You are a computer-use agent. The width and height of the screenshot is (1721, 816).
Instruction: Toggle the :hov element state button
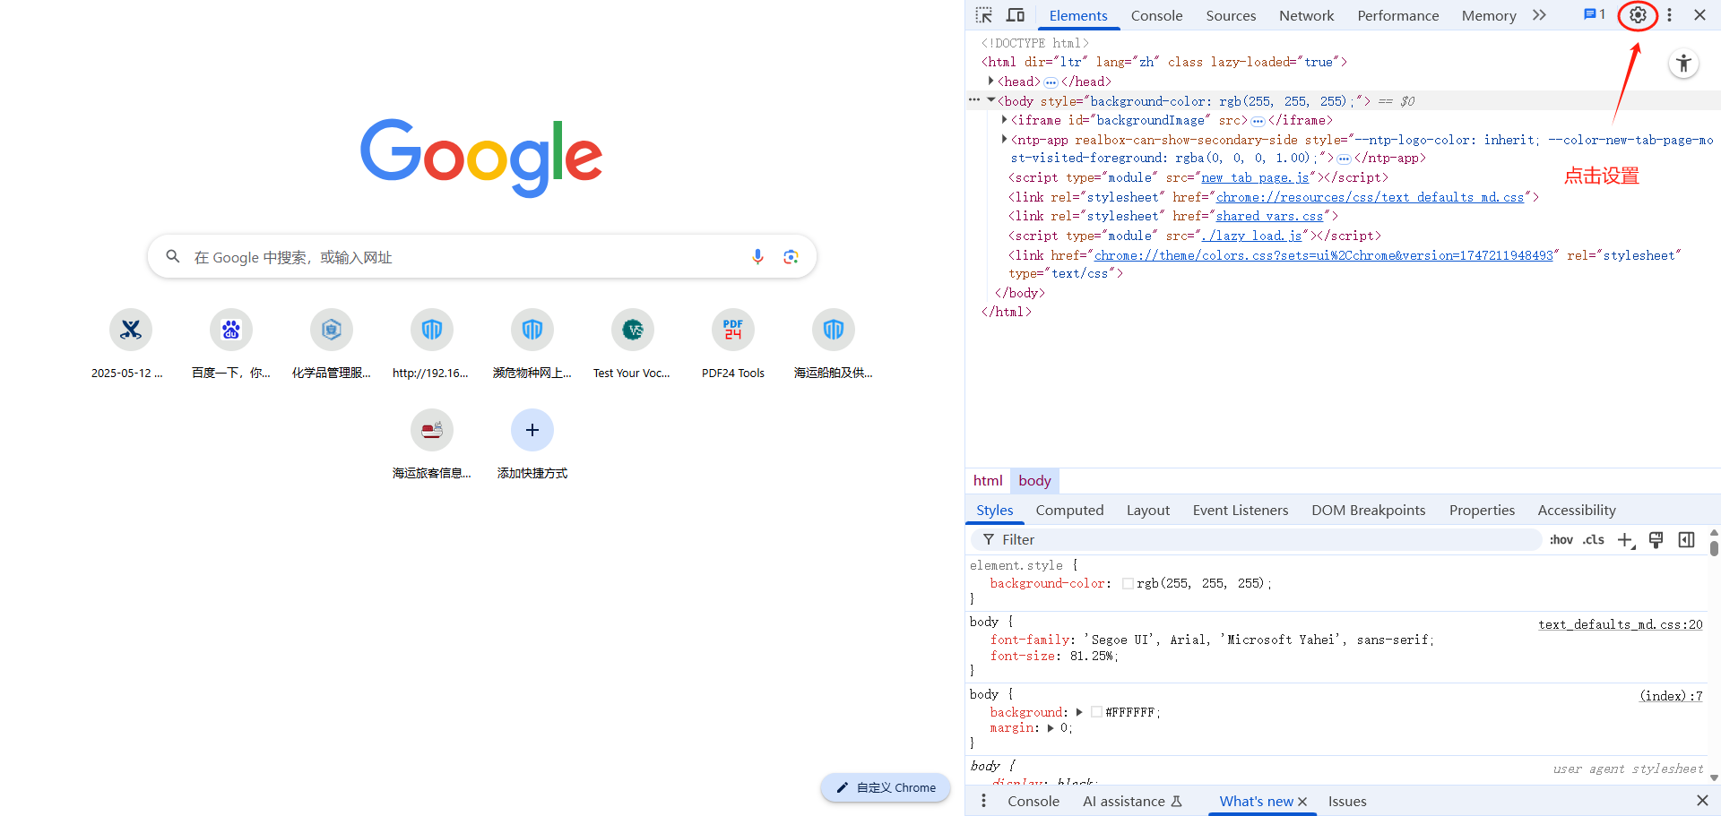1561,540
